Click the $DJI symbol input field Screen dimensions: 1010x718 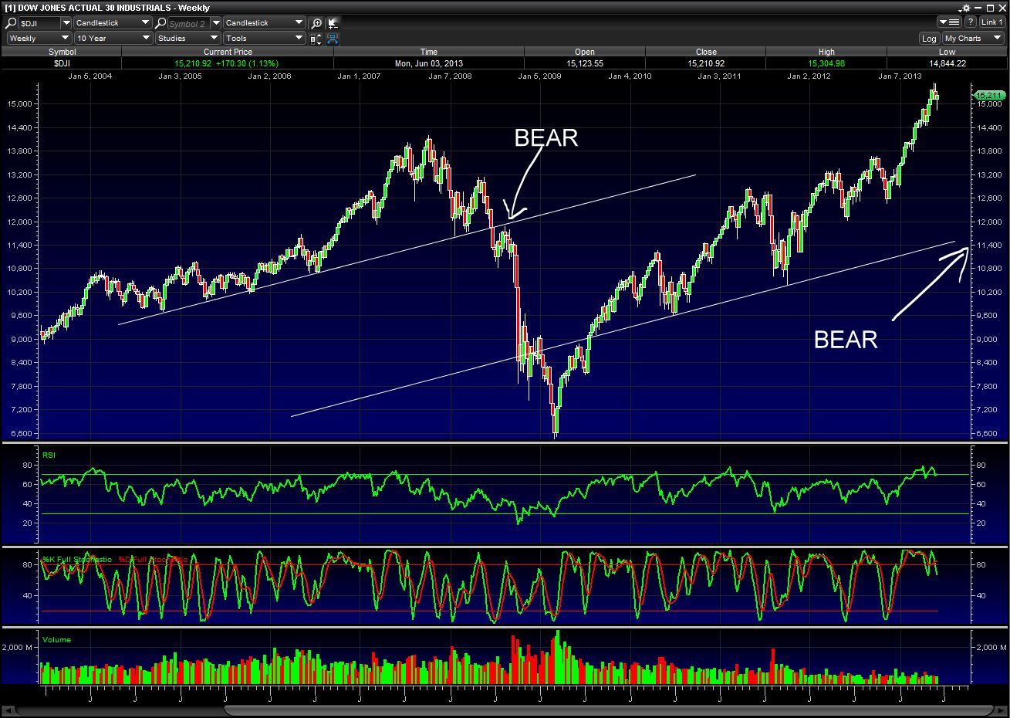click(x=39, y=23)
